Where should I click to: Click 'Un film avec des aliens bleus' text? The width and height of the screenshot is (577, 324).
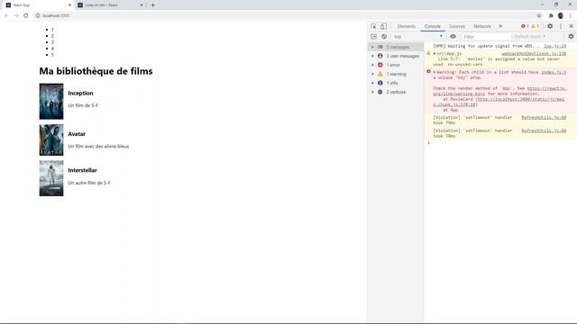click(x=98, y=146)
